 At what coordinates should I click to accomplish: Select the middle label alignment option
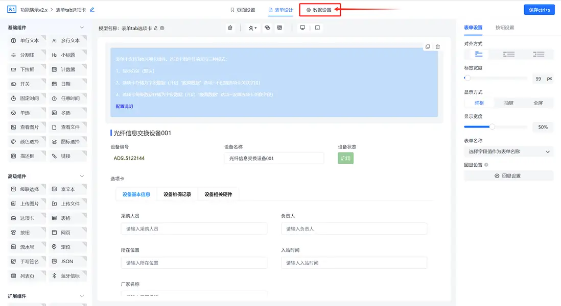(x=508, y=54)
